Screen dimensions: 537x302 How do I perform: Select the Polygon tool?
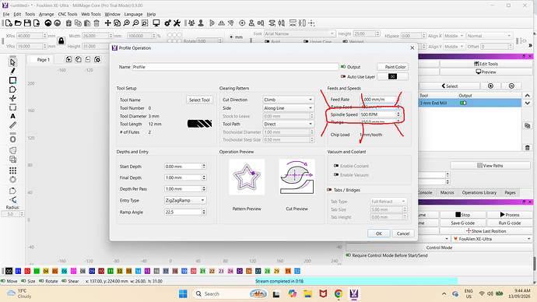click(12, 90)
